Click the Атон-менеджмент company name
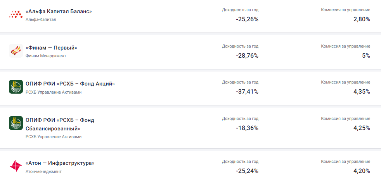 [x=43, y=171]
